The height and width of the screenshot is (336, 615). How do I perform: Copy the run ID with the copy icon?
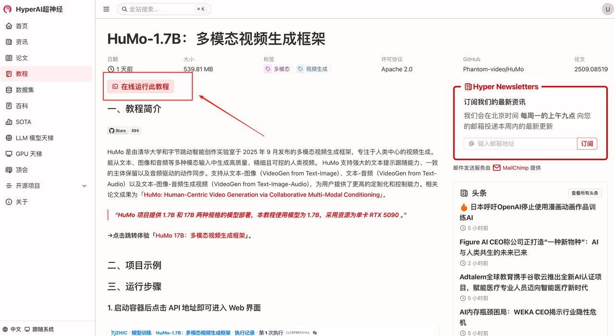click(314, 332)
